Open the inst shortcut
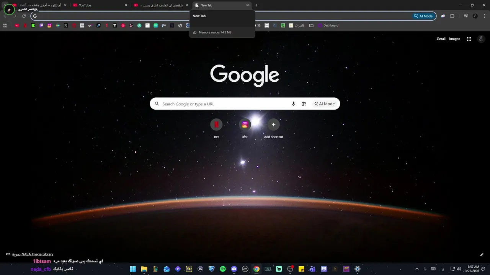 click(245, 129)
